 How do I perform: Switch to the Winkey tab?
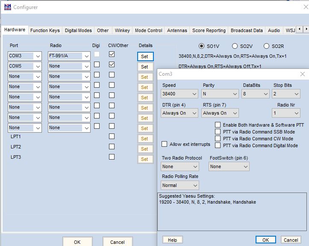(x=122, y=30)
